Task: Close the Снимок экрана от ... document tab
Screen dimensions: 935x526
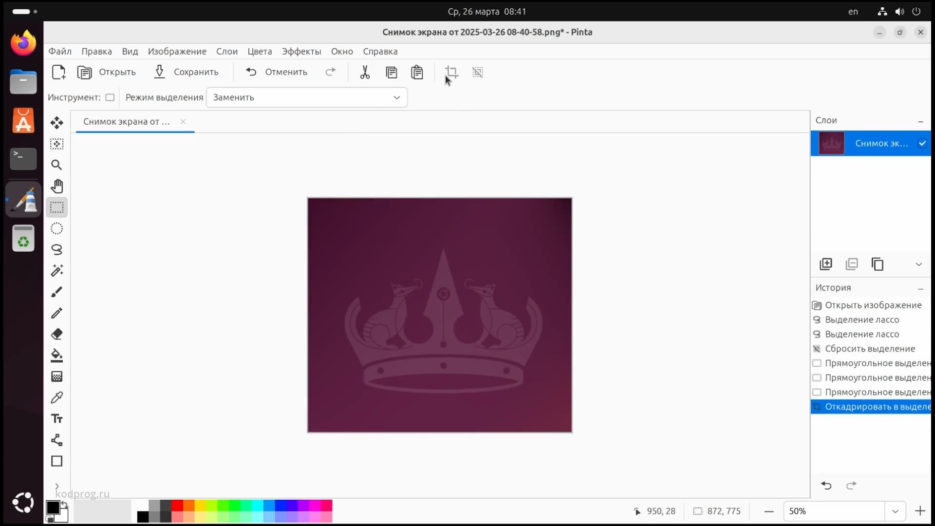Action: 183,122
